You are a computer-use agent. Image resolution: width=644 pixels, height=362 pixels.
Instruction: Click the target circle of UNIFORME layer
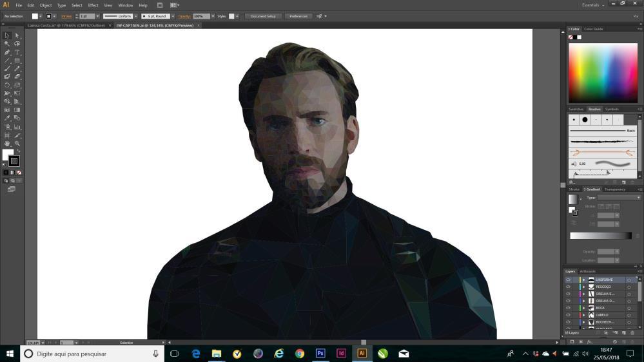pyautogui.click(x=629, y=280)
